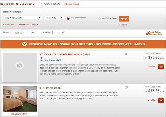Click the occupancy person icon for Standard Suite
166x117 pixels.
(x=126, y=87)
